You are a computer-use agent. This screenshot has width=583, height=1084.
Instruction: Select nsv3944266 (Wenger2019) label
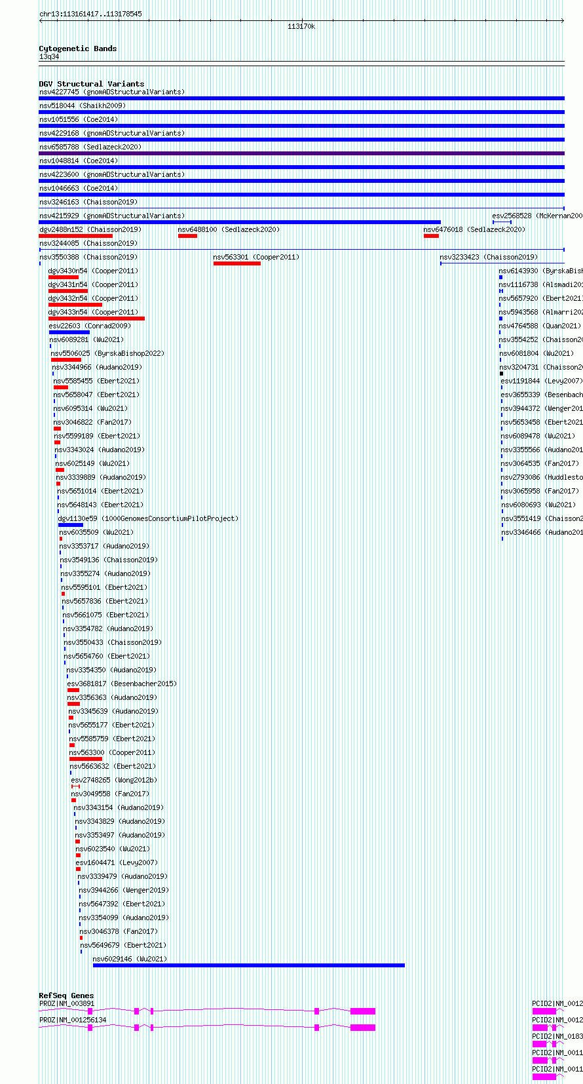click(x=124, y=890)
